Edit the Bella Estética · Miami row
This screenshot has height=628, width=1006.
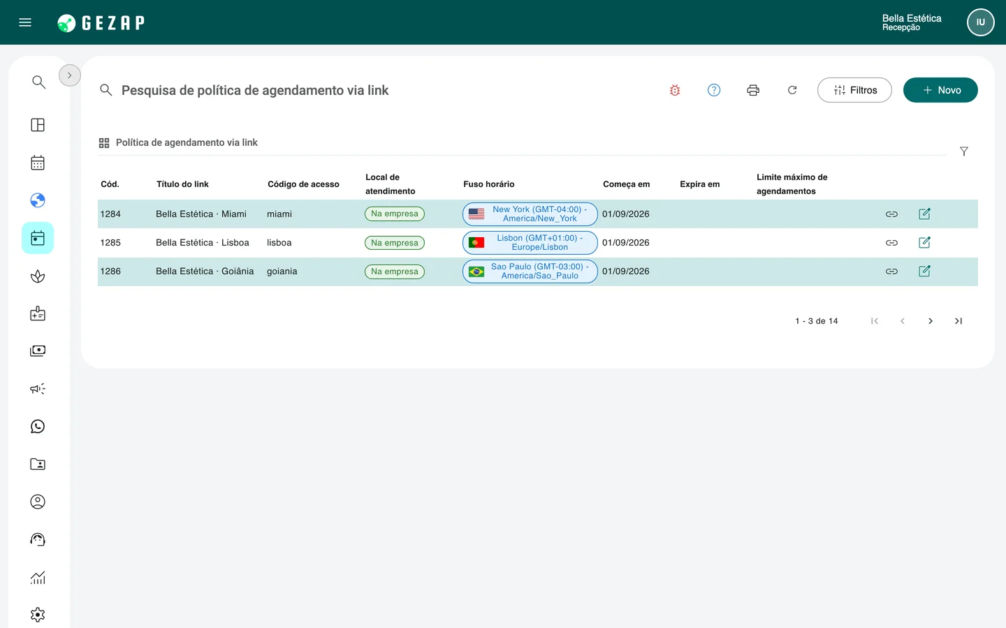coord(924,214)
